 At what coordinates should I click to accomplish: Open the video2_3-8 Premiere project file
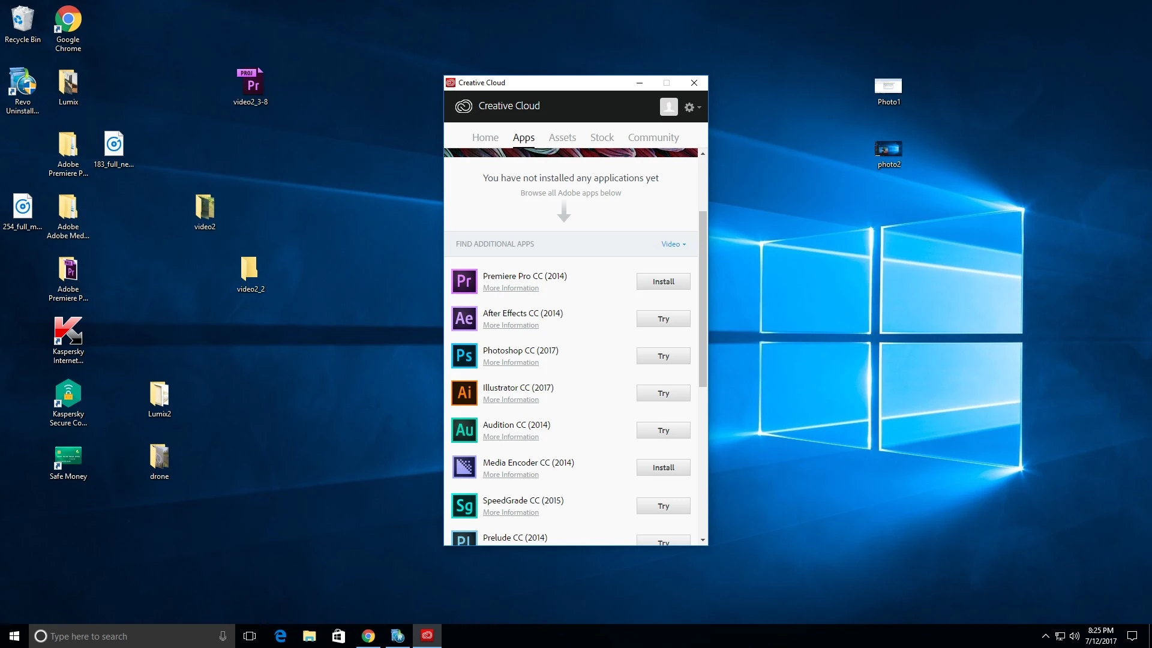point(251,83)
